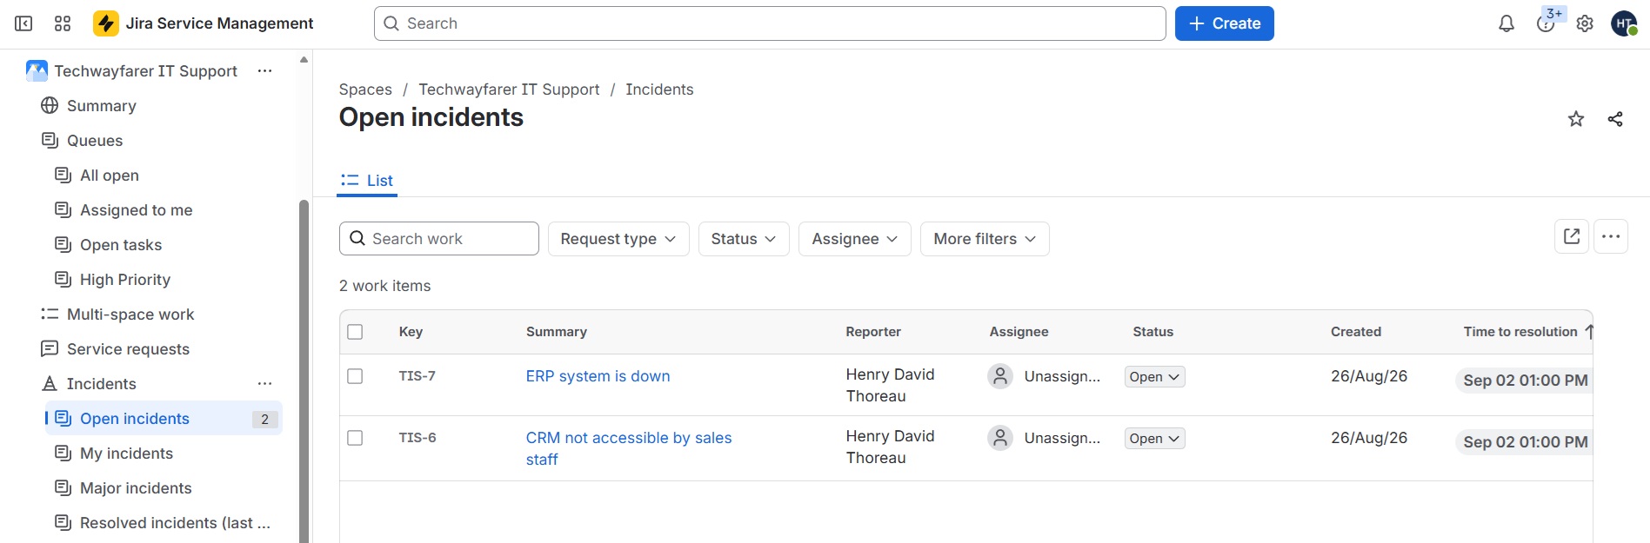Click the magnifier icon in the Search work field
1650x543 pixels.
pos(357,238)
